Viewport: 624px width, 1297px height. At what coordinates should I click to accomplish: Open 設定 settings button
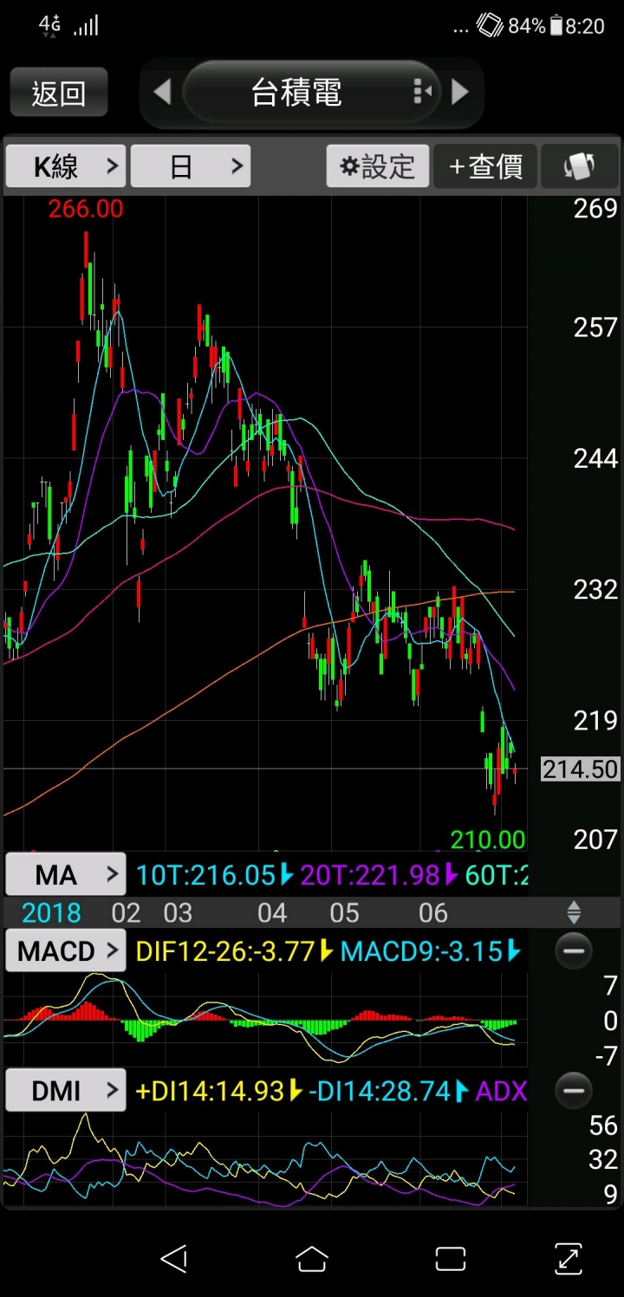coord(378,166)
